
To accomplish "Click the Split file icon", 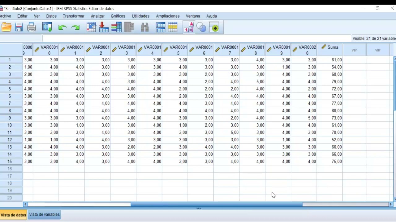I will [160, 27].
